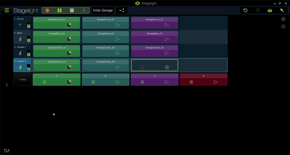Pause playback in the transport bar
Screen dimensions: 290x155
point(59,10)
